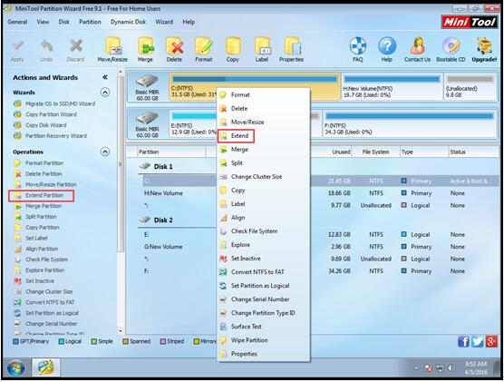This screenshot has height=382, width=504.
Task: Choose Surface Test in the context menu
Action: click(247, 327)
